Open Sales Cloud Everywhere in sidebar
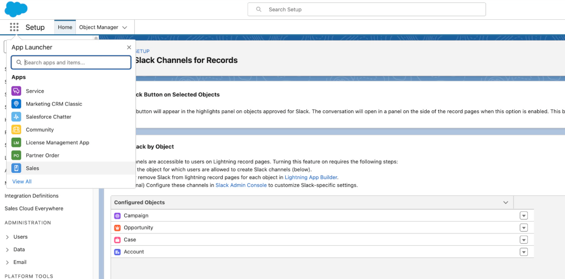Viewport: 565px width, 279px height. 34,209
